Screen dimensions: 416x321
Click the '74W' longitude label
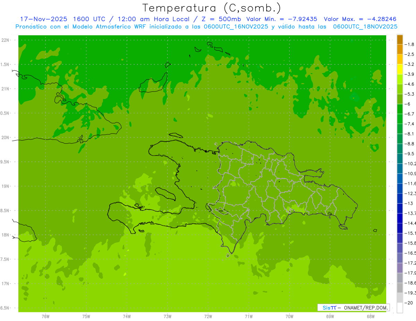coord(127,316)
